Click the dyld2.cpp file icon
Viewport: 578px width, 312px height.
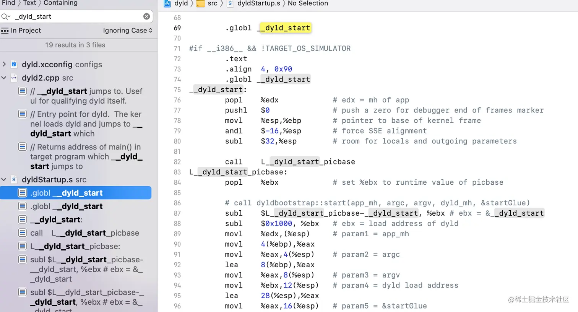coord(14,78)
